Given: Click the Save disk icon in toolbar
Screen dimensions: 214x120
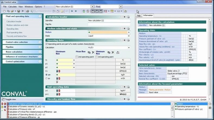Looking at the screenshot, I should pos(18,11).
